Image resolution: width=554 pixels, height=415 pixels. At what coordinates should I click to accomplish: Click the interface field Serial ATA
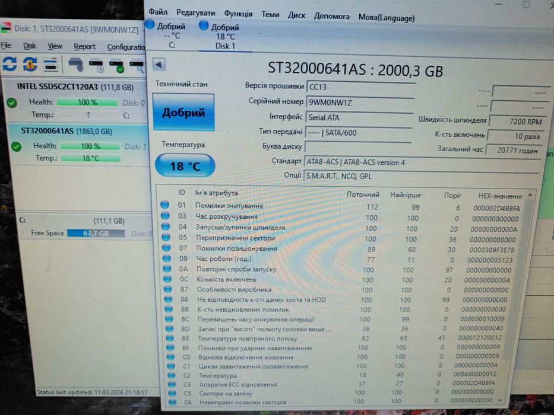[x=359, y=117]
